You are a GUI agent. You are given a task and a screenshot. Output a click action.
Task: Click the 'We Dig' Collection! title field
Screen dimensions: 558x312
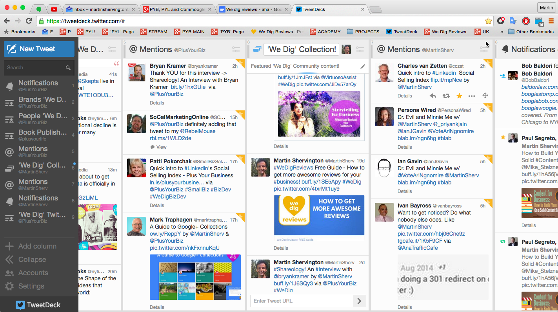tap(301, 49)
